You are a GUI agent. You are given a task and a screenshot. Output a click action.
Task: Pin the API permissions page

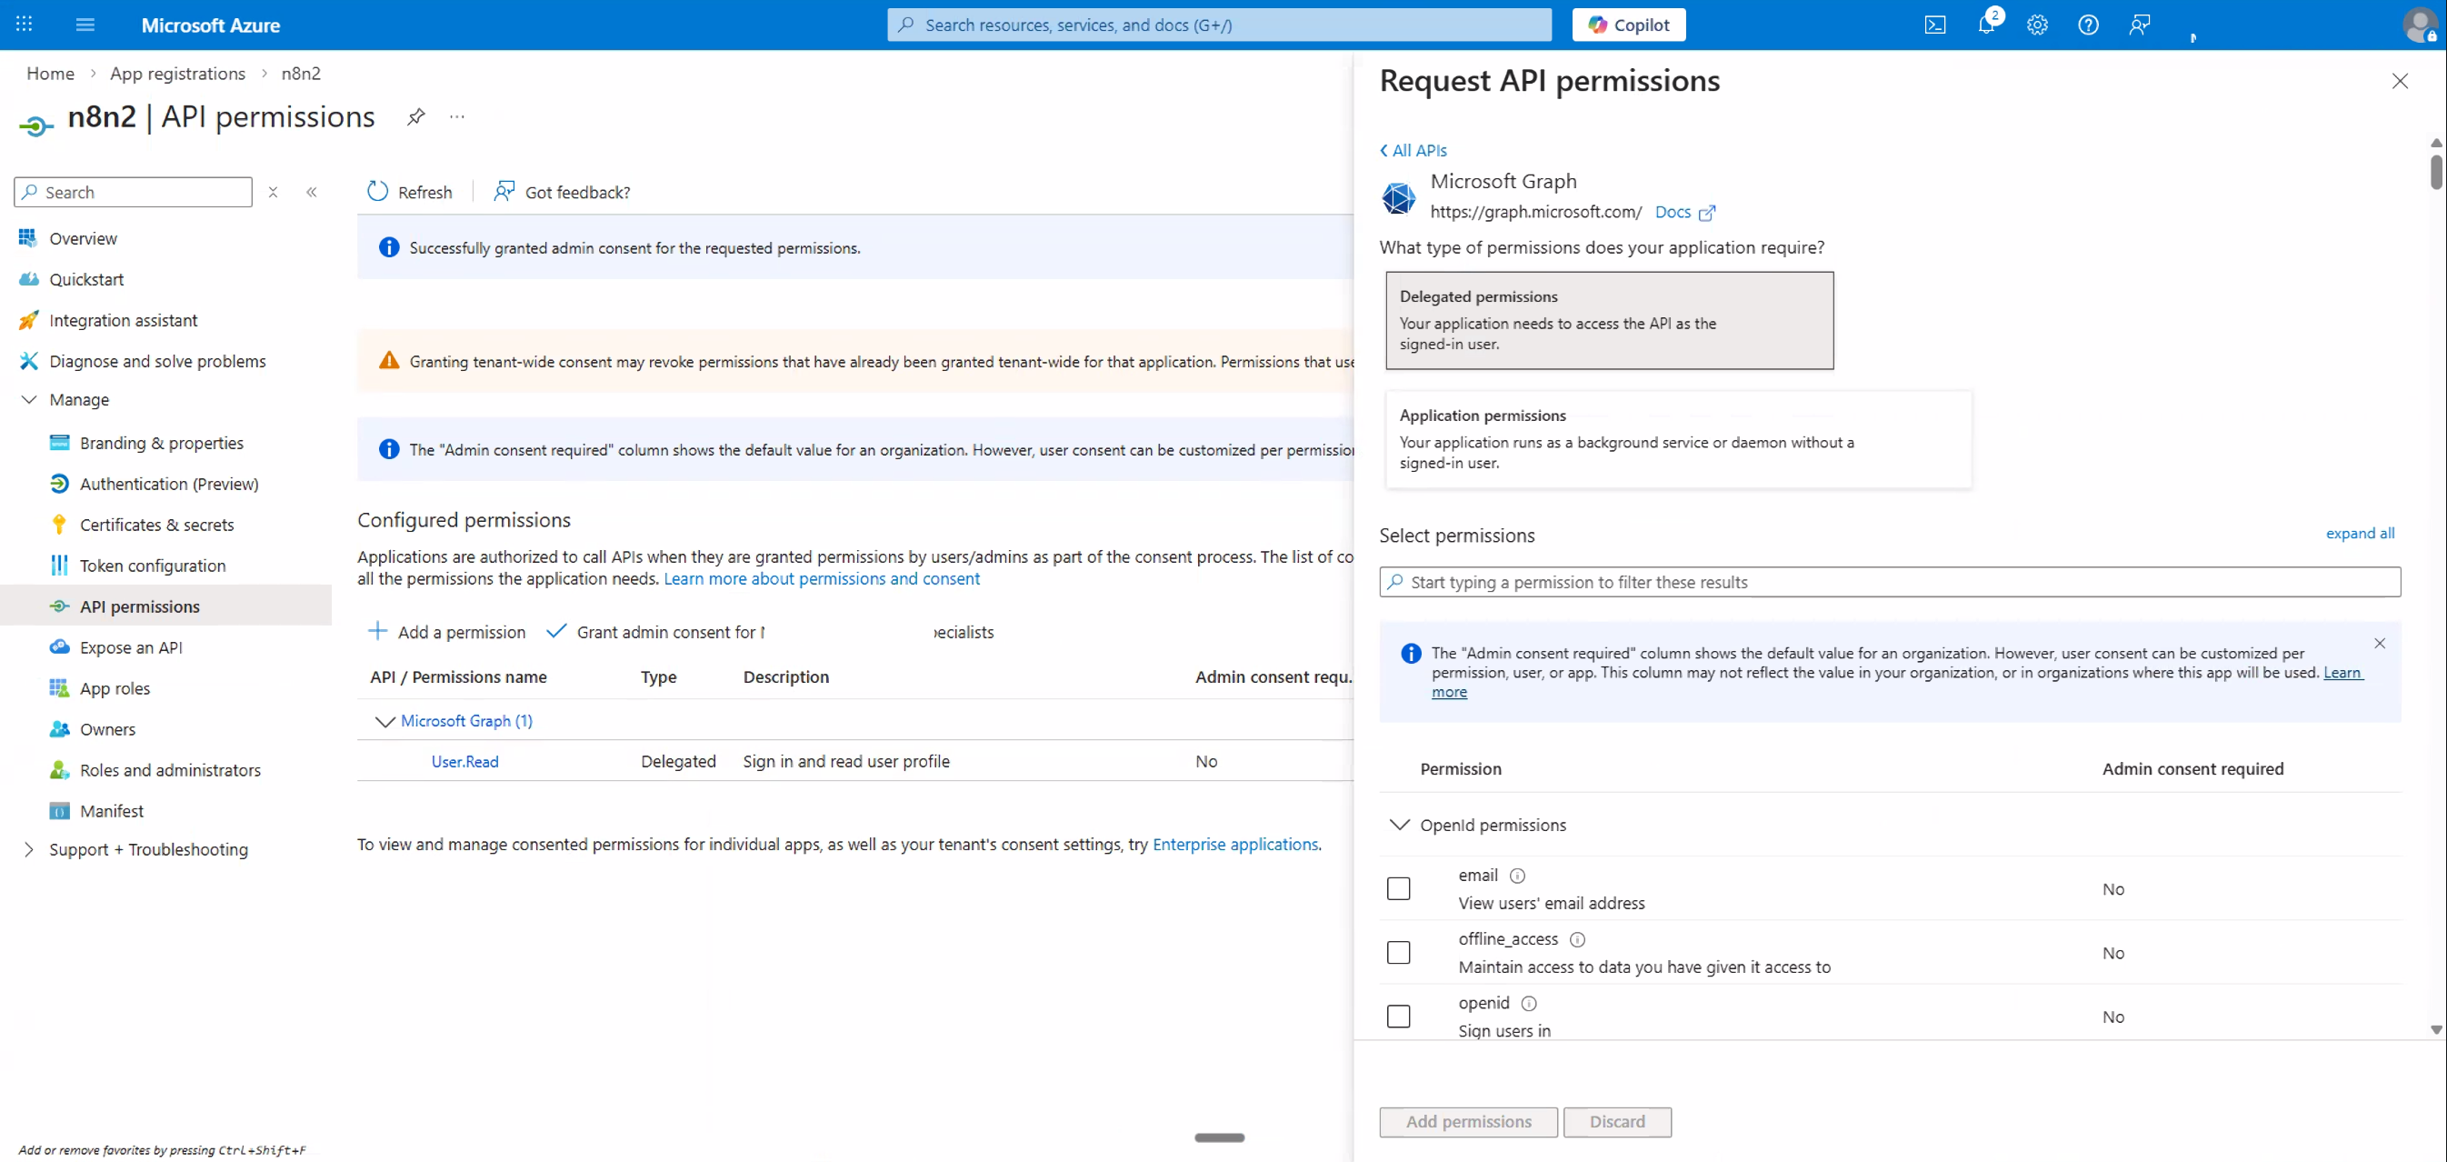coord(417,115)
